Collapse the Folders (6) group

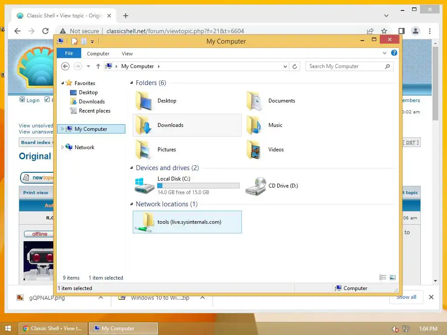[131, 82]
